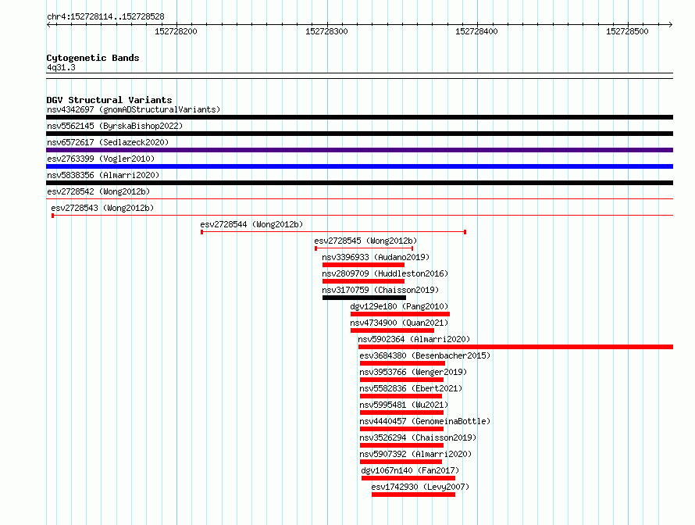
Task: Click the chr4:152728114..152728528 region label
Action: click(x=105, y=17)
